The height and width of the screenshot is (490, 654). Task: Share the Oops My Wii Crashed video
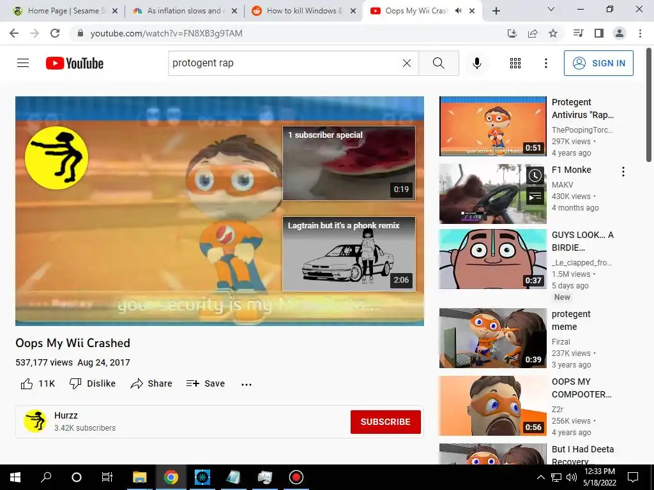click(151, 383)
